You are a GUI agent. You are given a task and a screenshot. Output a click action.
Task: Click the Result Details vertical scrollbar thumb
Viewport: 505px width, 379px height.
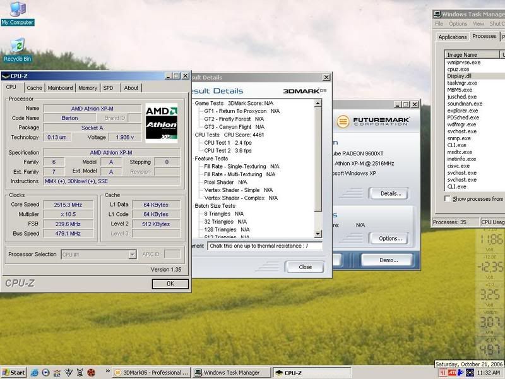(x=318, y=160)
